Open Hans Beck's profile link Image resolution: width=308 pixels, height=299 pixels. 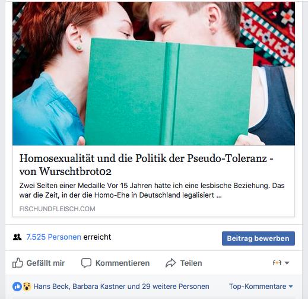(x=51, y=287)
